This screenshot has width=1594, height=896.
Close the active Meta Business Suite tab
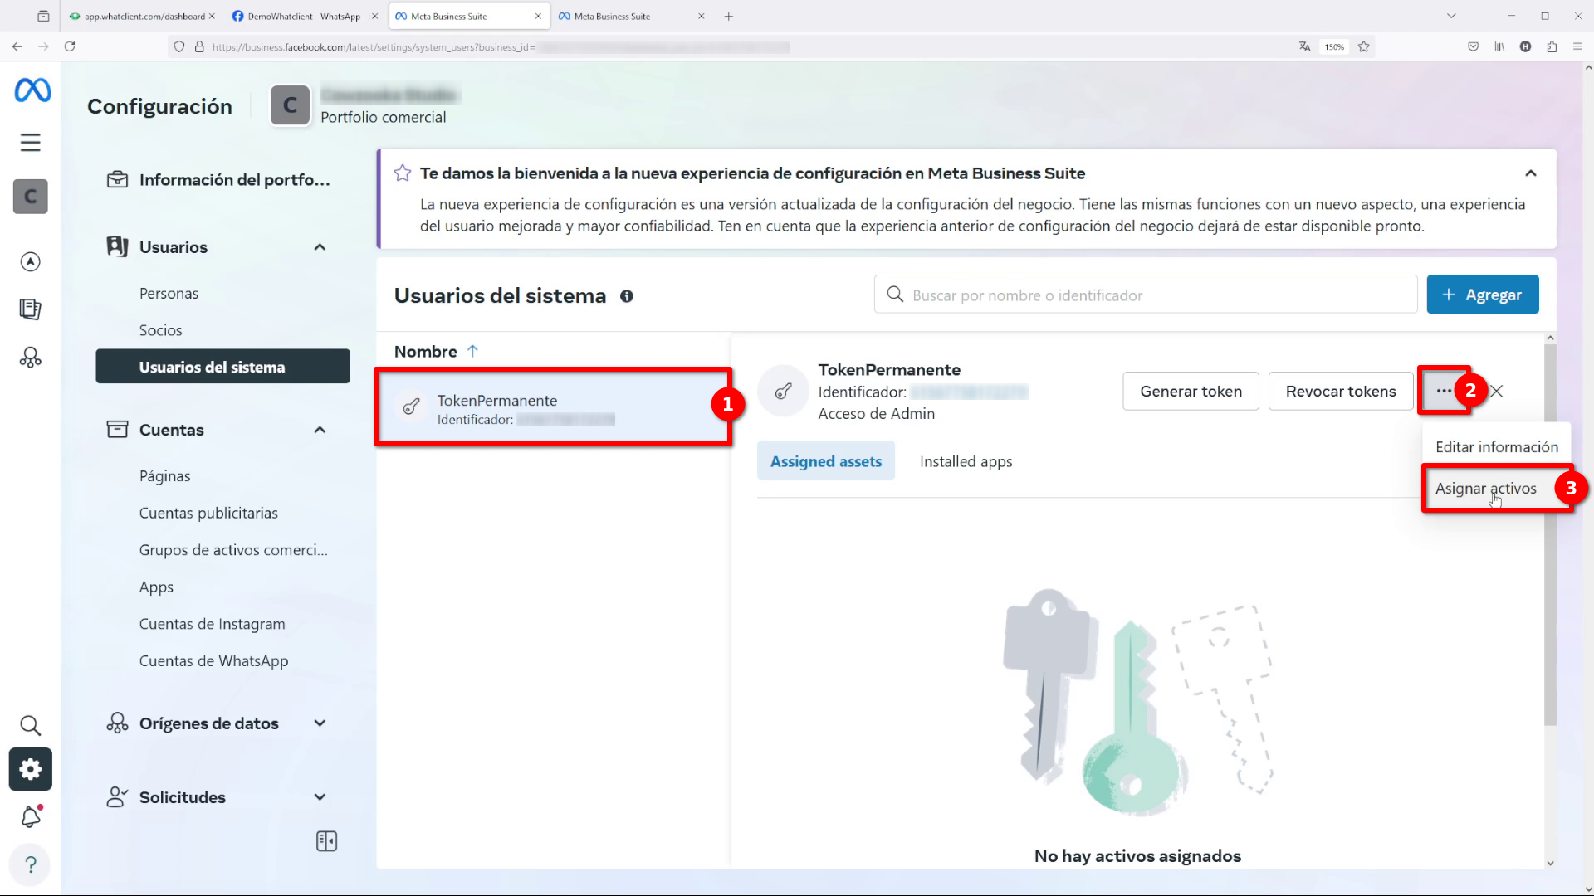coord(538,16)
